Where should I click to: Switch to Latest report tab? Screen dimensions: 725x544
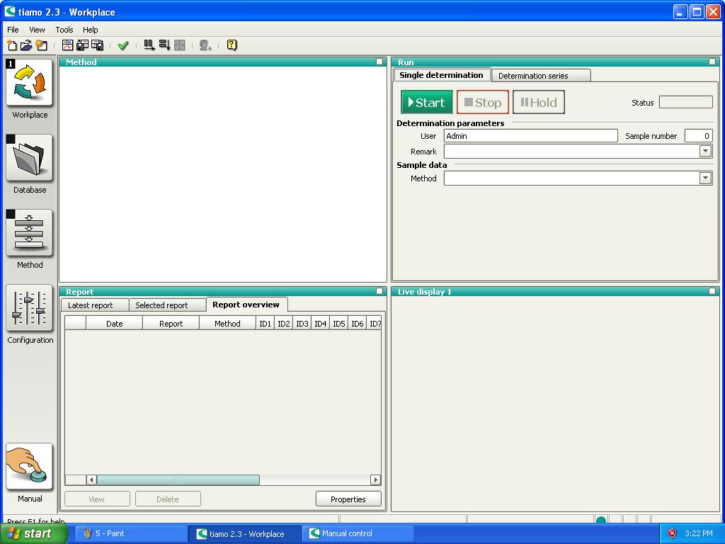95,305
